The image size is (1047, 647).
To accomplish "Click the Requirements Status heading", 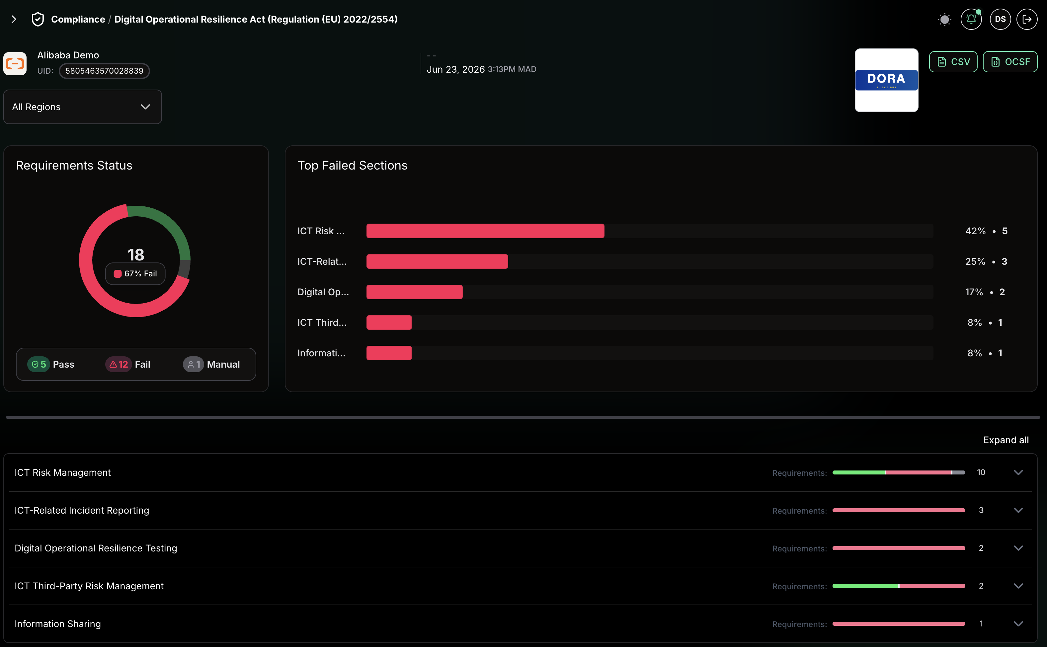I will click(x=74, y=165).
